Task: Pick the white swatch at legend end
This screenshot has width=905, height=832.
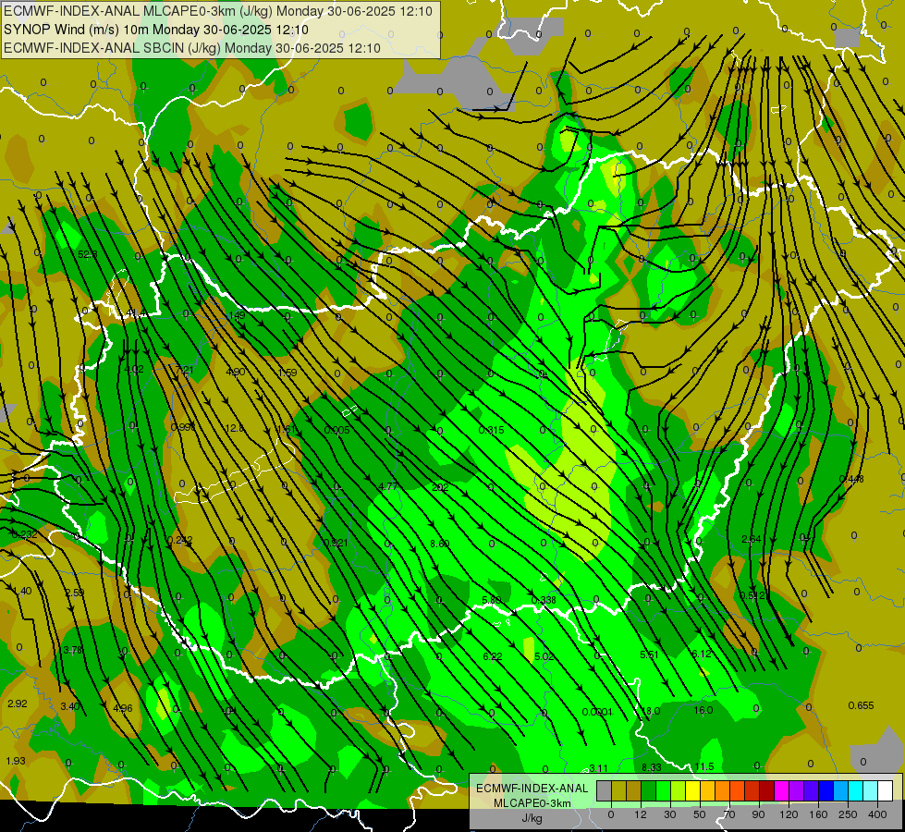Action: pyautogui.click(x=885, y=790)
